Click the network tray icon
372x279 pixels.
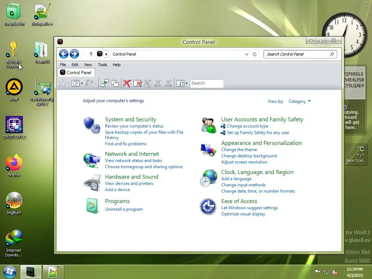326,272
